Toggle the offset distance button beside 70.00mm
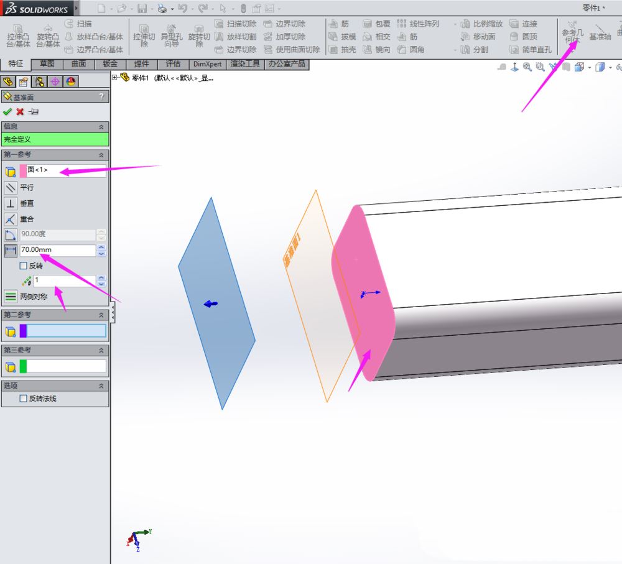622x564 pixels. click(11, 250)
